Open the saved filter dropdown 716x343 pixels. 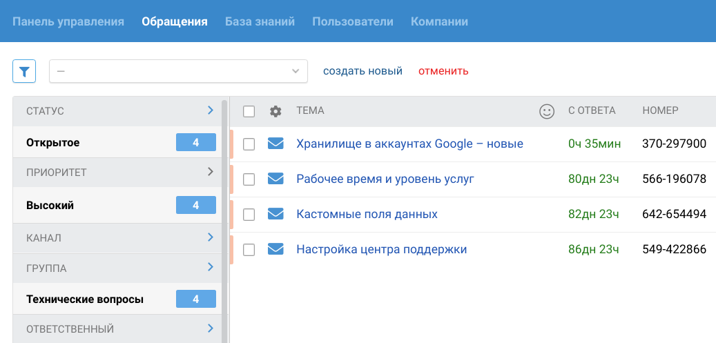(x=179, y=71)
